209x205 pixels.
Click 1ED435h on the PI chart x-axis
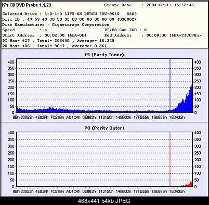(x=177, y=118)
